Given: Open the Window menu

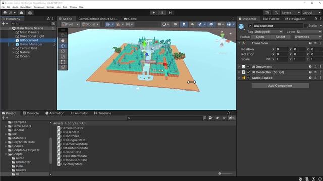Looking at the screenshot, I should point(73,7).
